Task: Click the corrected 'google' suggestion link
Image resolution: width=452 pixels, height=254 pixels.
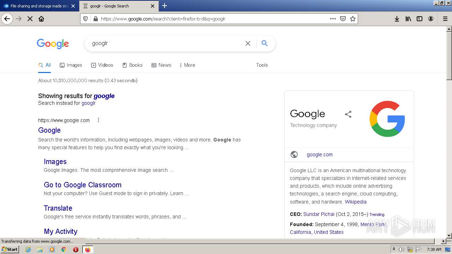Action: 104,96
